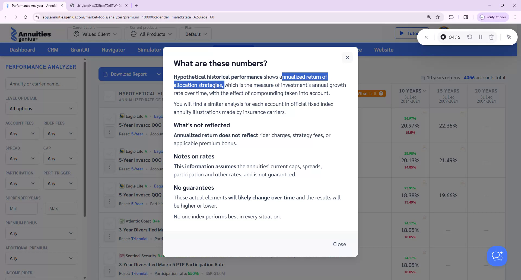This screenshot has width=521, height=280.
Task: Check the Atlantic Coast 3-Year Diversified row checkbox
Action: click(x=110, y=223)
